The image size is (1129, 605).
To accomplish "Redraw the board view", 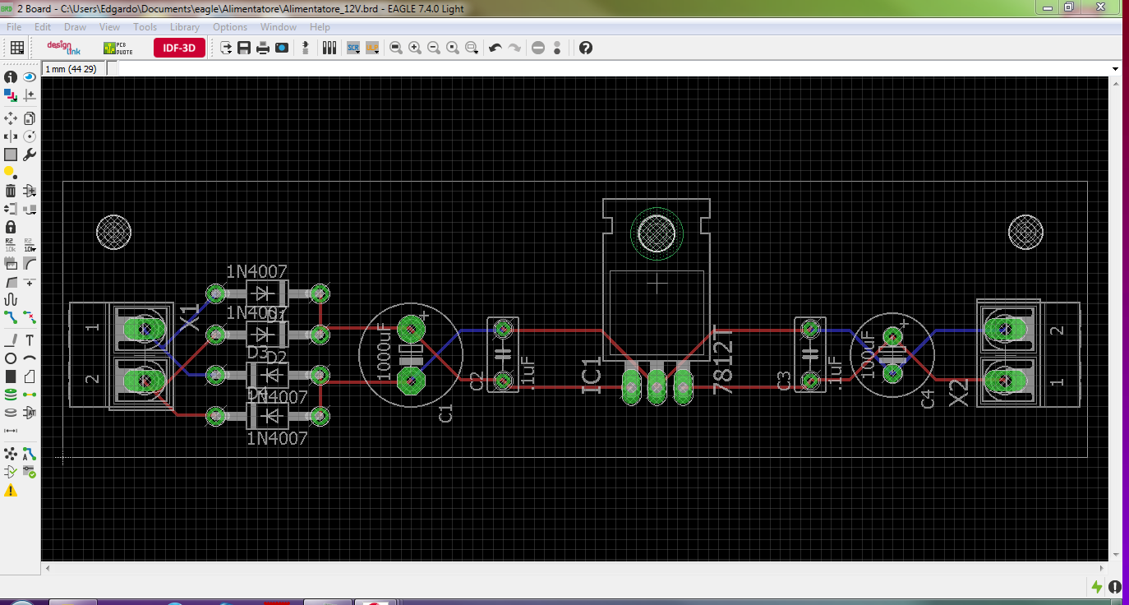I will [x=453, y=48].
